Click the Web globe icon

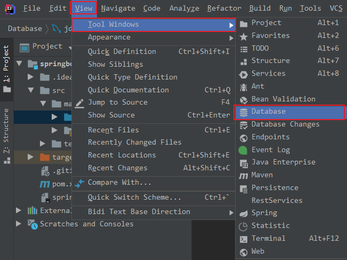[244, 251]
